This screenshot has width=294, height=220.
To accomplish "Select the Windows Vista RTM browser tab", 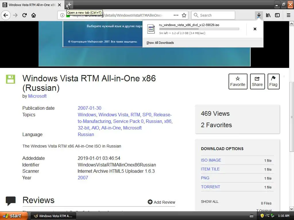I will point(32,5).
